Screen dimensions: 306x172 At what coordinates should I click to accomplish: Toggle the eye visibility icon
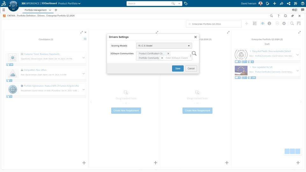coord(263,23)
